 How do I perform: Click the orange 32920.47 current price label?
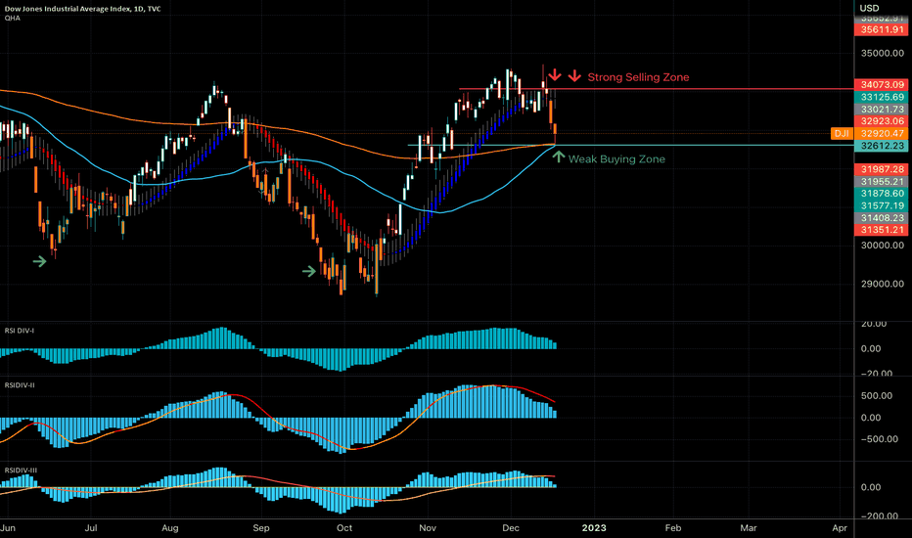pos(881,133)
